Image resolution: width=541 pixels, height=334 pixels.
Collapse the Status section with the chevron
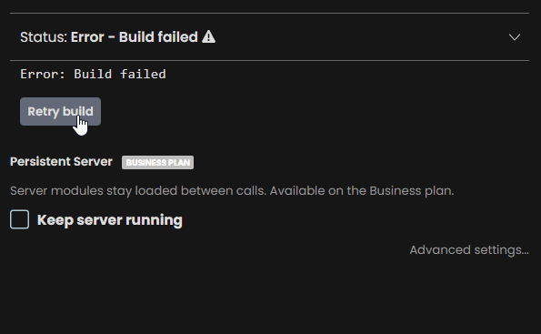[x=515, y=37]
